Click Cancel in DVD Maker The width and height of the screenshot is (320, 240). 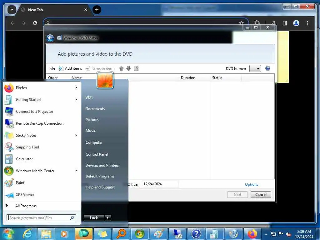click(x=261, y=195)
